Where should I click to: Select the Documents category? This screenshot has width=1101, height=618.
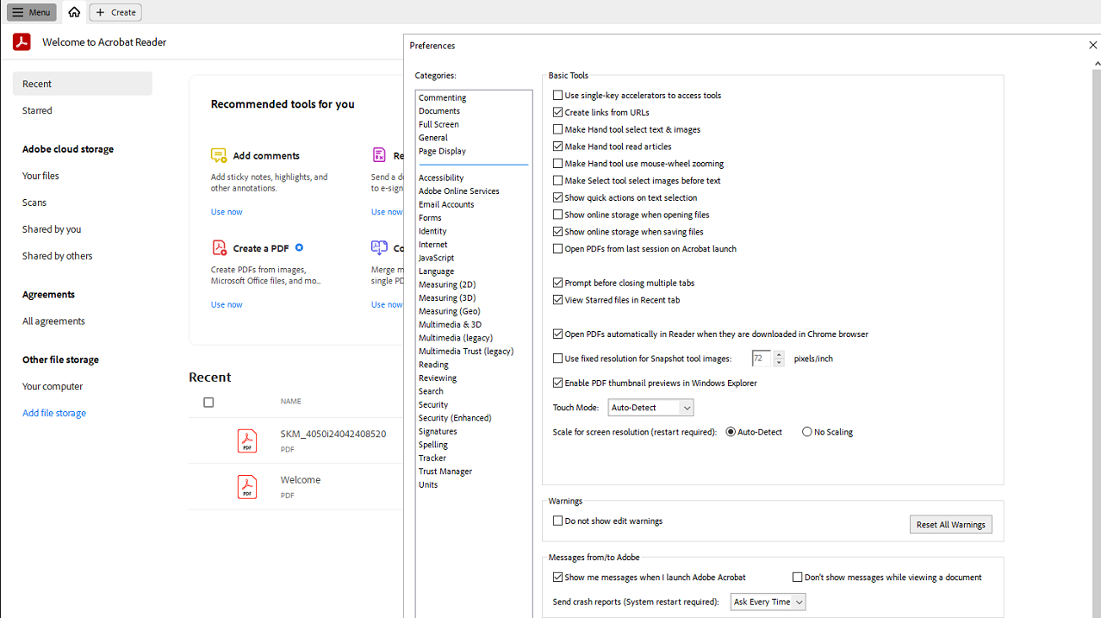point(439,110)
